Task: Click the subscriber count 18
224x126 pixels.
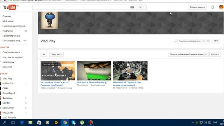Action: point(208,41)
